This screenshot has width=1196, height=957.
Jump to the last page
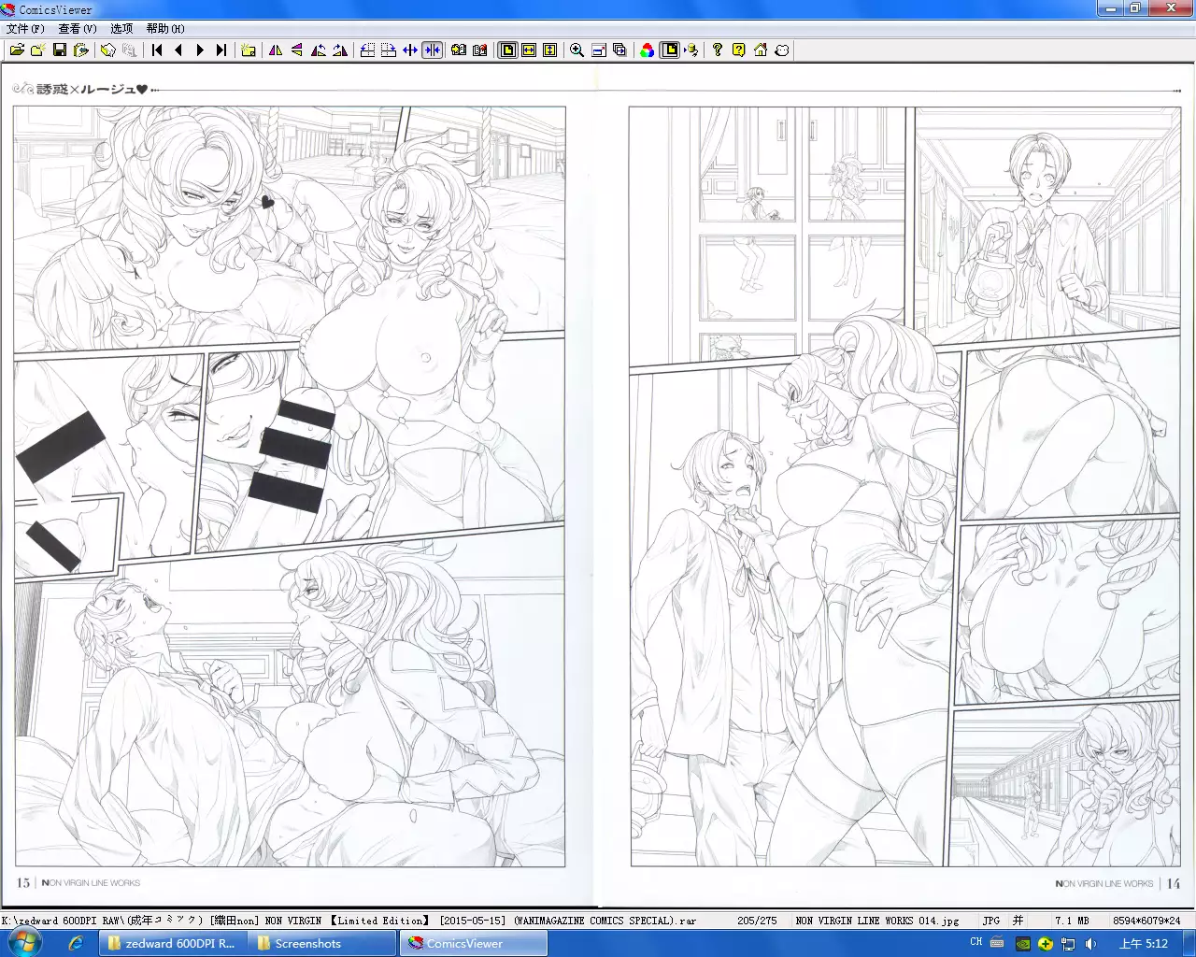221,50
